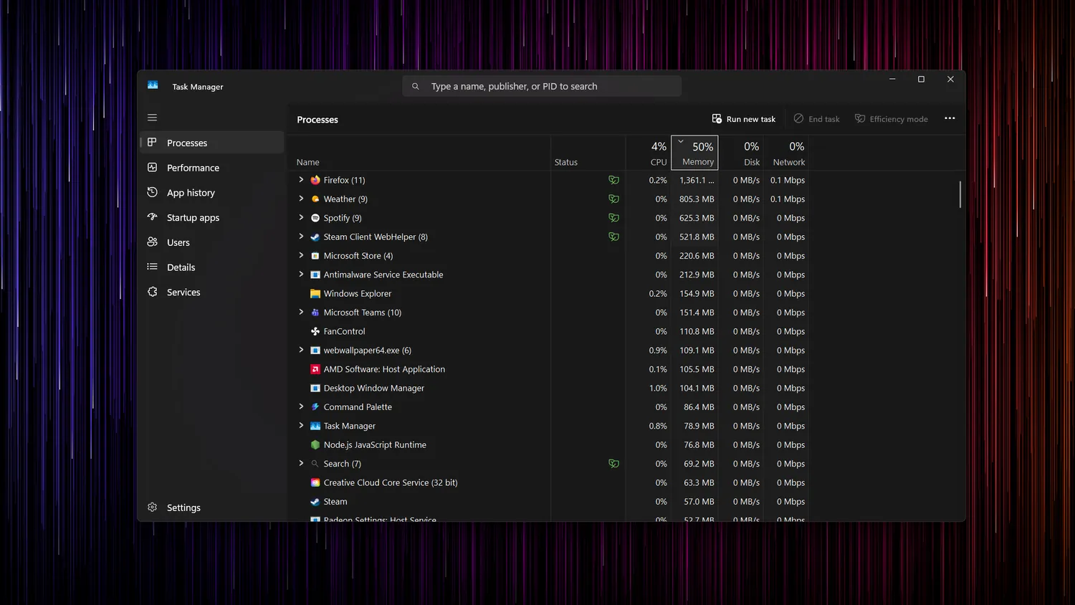The image size is (1075, 605).
Task: Sort by the Memory column header
Action: tap(694, 153)
